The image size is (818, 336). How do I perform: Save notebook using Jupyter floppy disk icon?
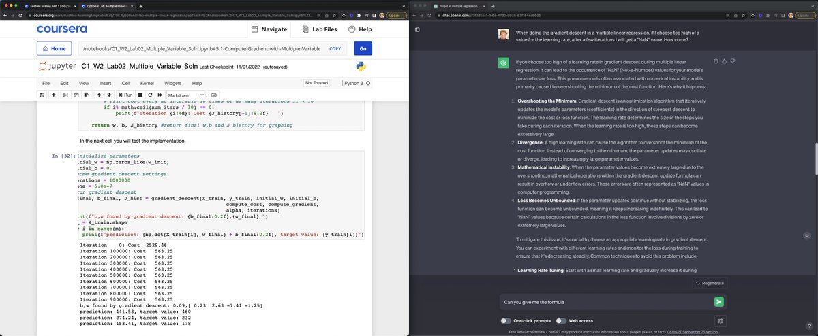(x=42, y=95)
